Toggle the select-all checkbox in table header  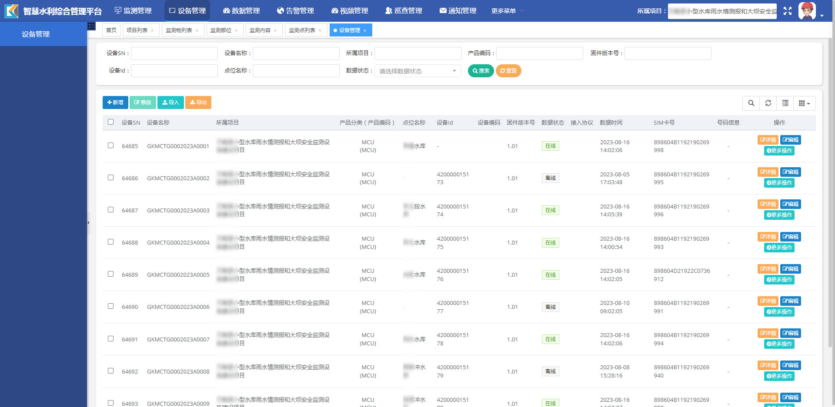111,122
